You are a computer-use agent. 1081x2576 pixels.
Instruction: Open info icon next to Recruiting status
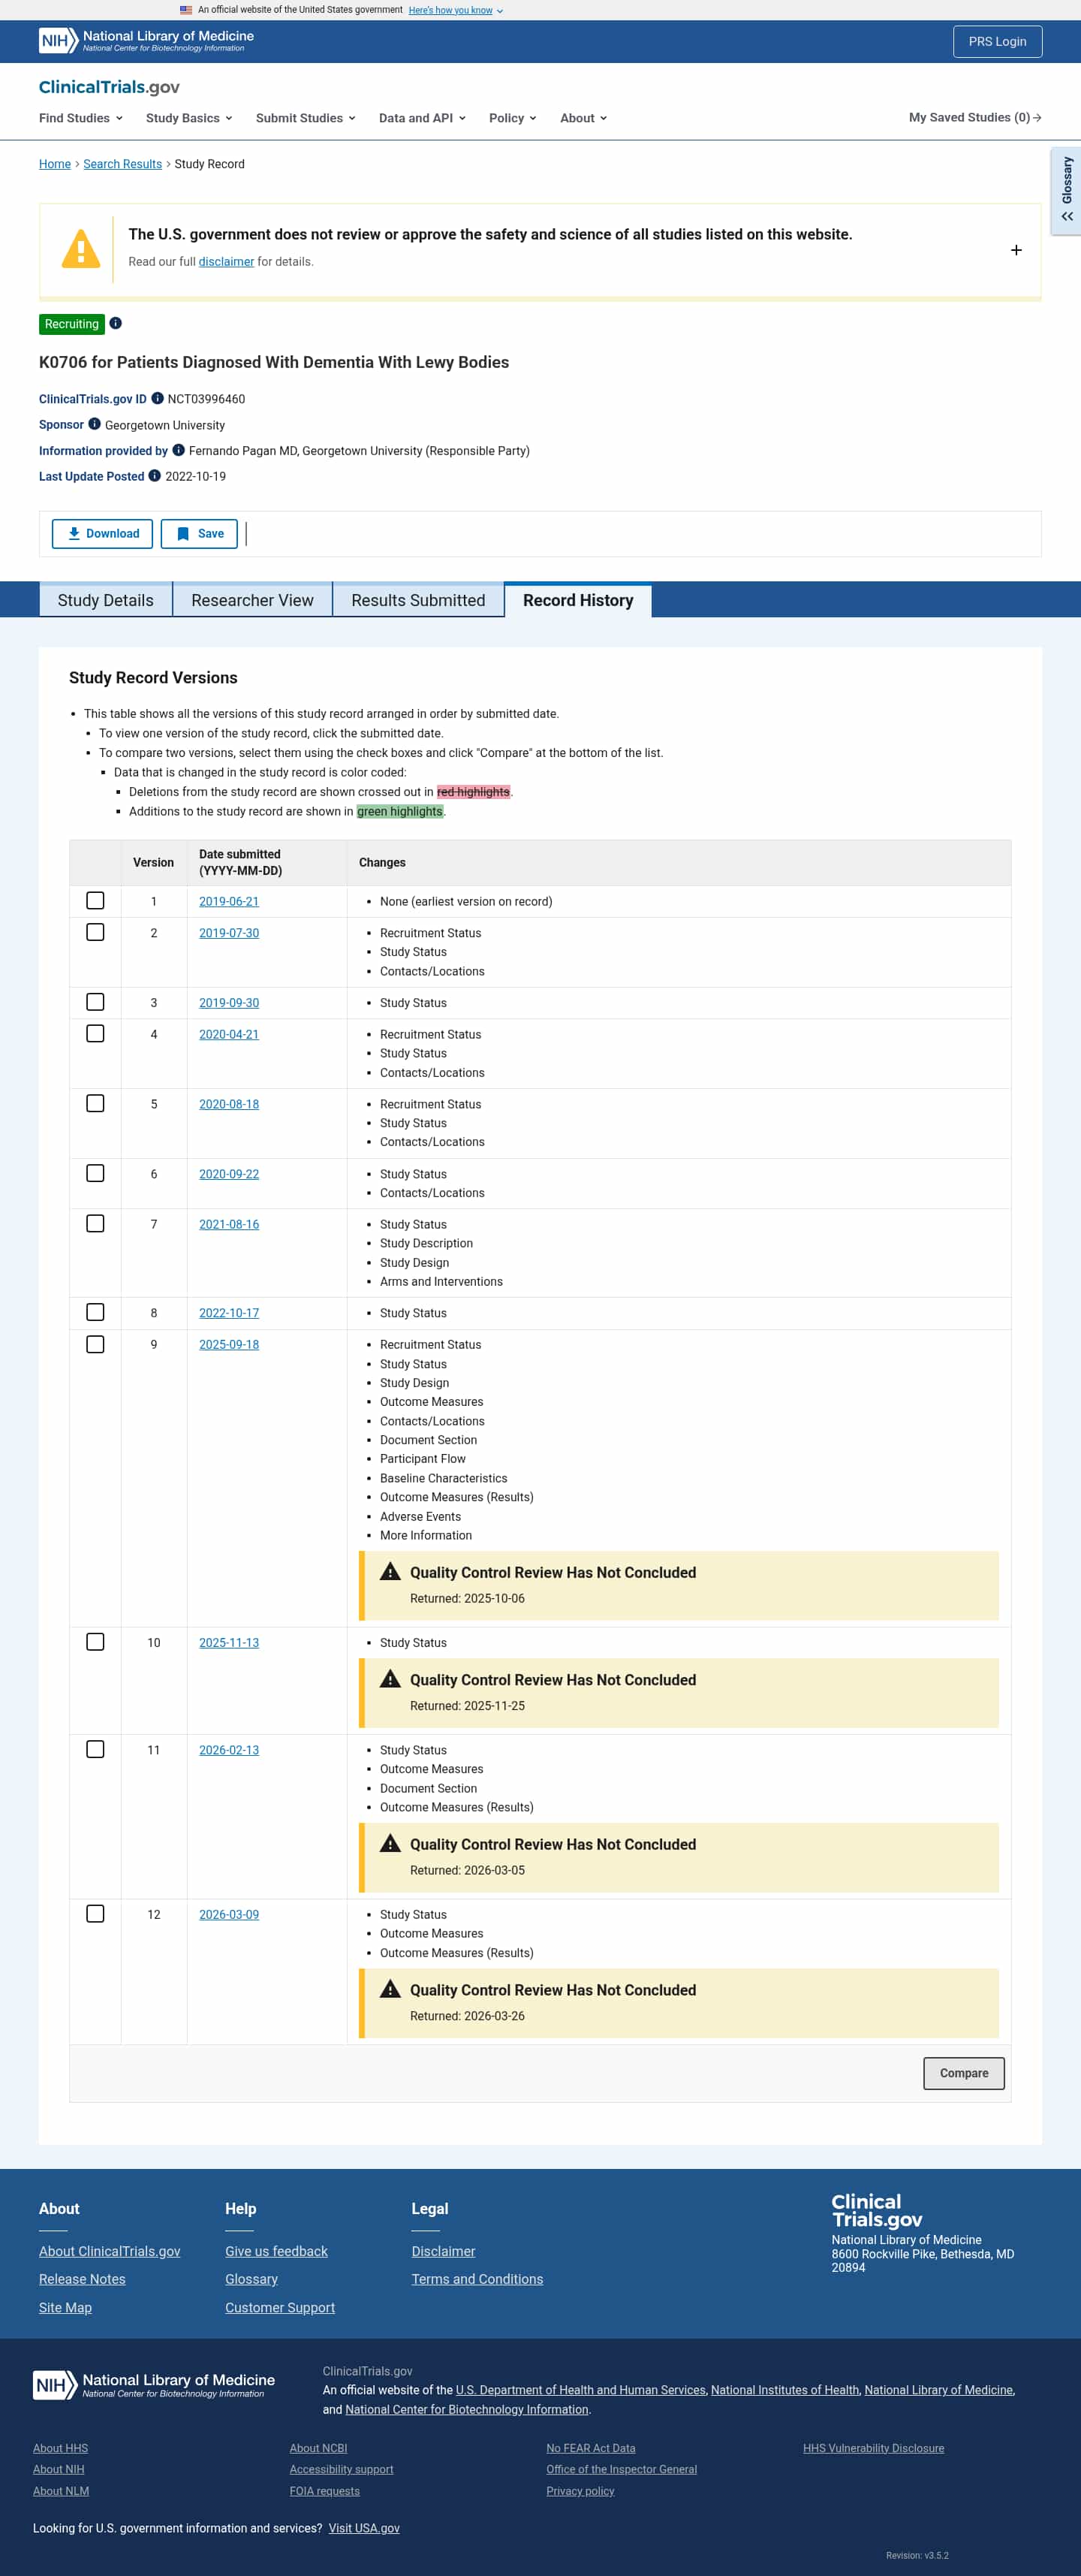click(116, 323)
